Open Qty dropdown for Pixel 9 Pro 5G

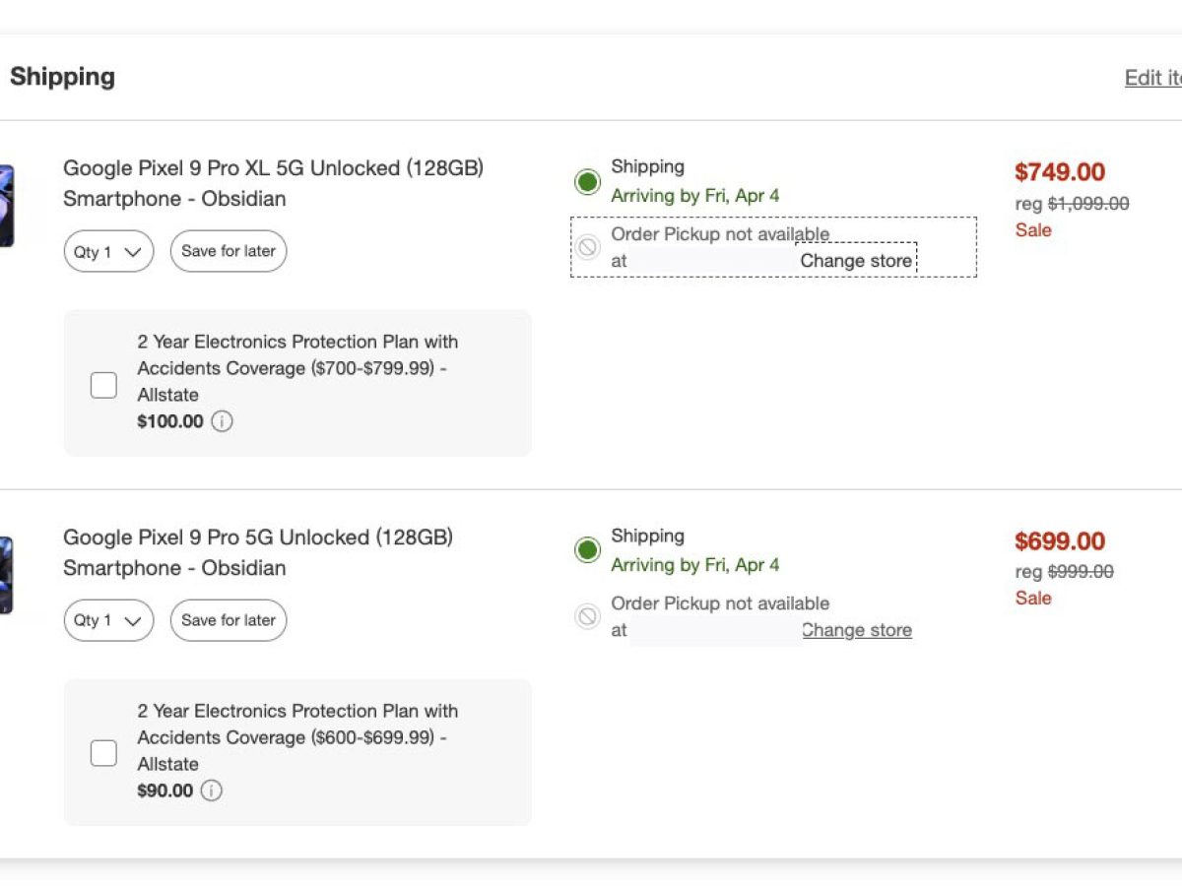click(x=108, y=621)
